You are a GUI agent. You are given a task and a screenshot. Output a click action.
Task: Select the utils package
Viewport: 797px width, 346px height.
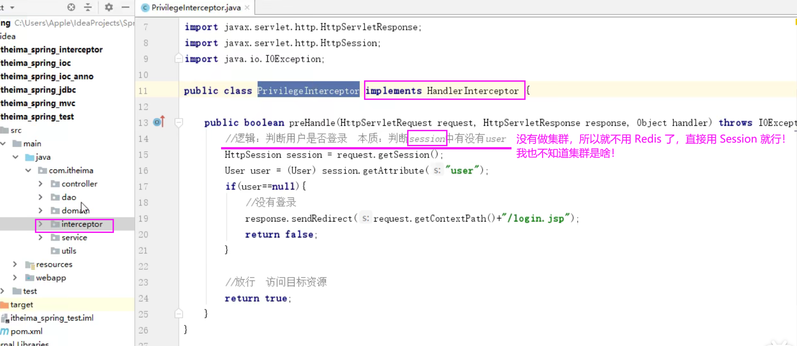69,251
